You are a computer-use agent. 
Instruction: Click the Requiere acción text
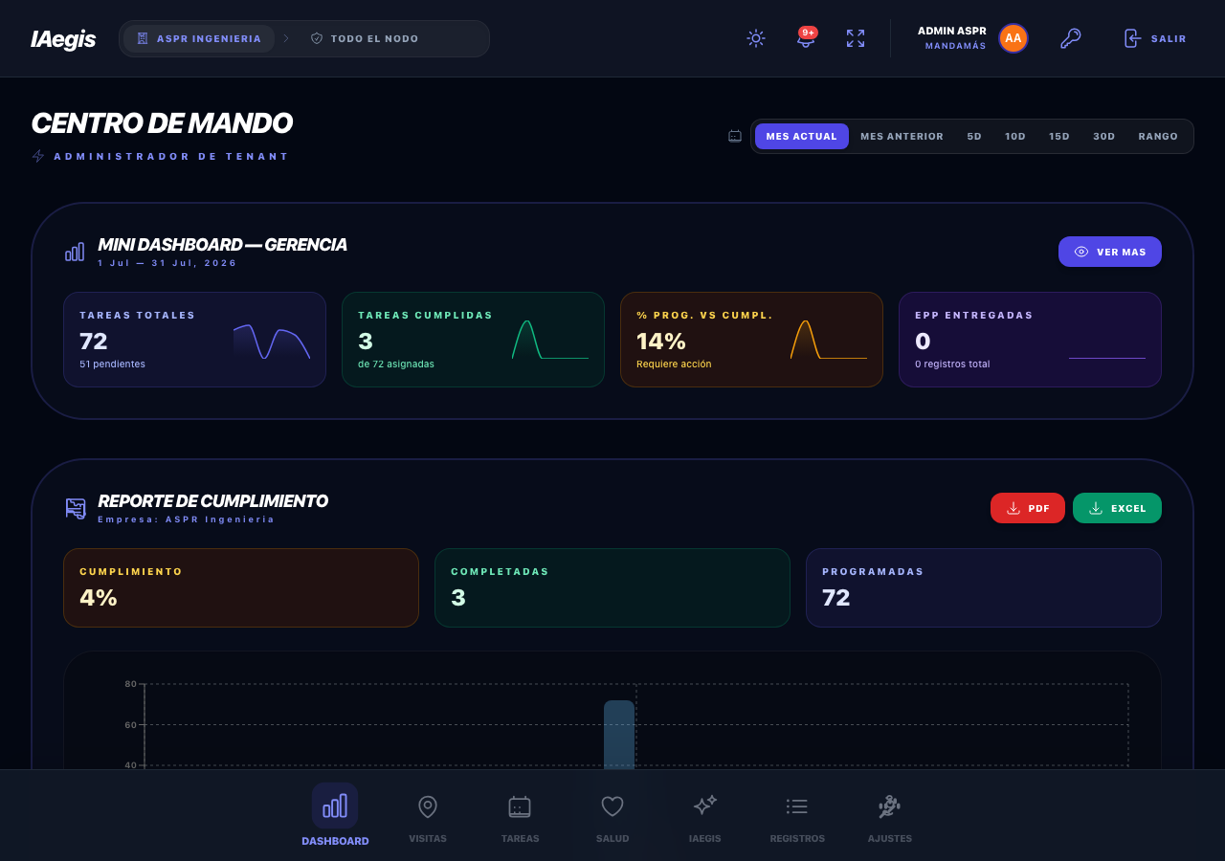point(674,364)
